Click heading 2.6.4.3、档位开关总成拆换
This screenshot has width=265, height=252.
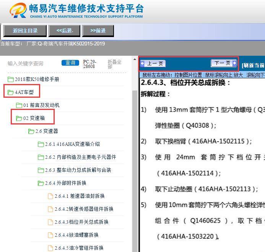click(185, 83)
